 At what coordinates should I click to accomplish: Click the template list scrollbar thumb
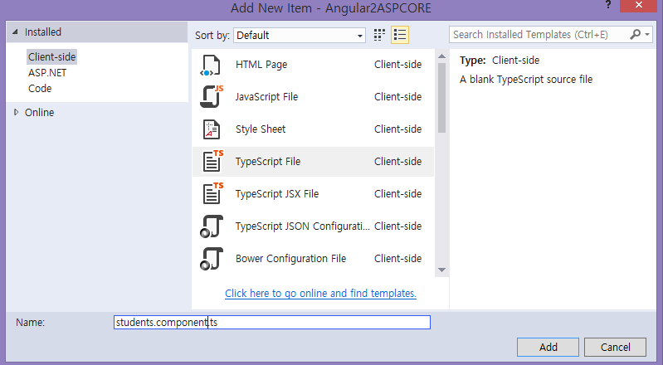[x=441, y=98]
